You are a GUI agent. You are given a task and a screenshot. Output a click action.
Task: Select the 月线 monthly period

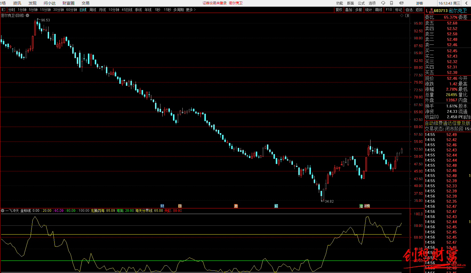click(x=102, y=10)
